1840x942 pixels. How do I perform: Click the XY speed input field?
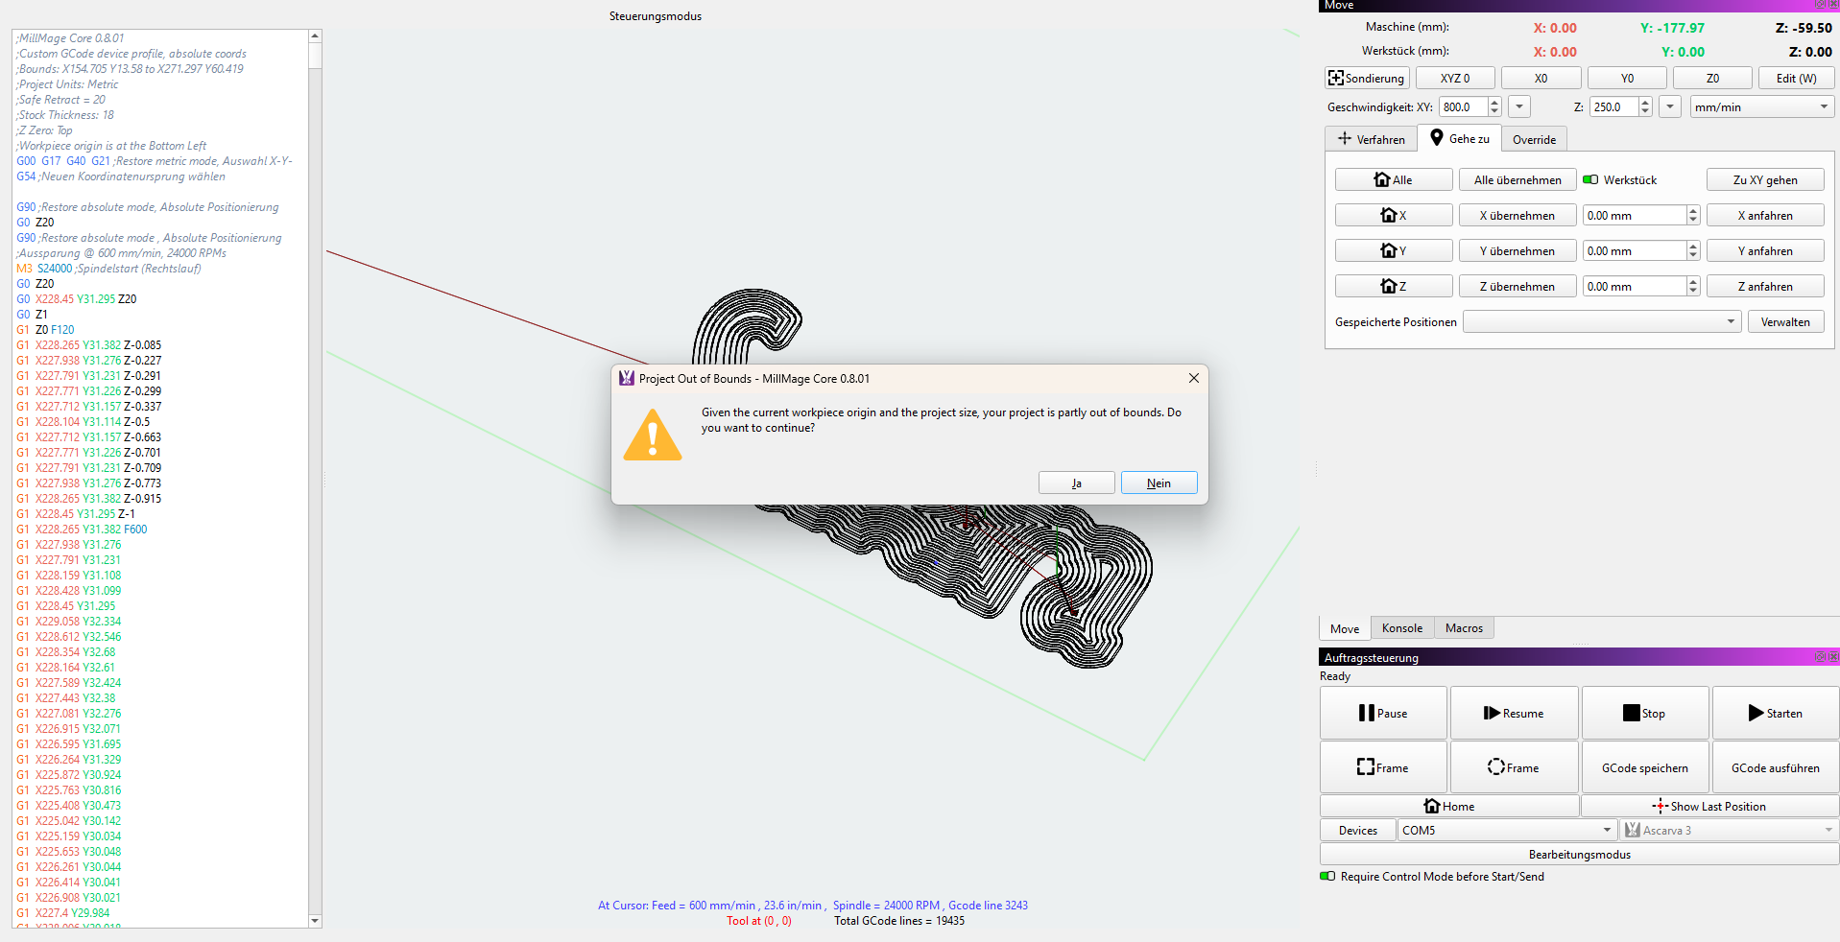[1463, 107]
